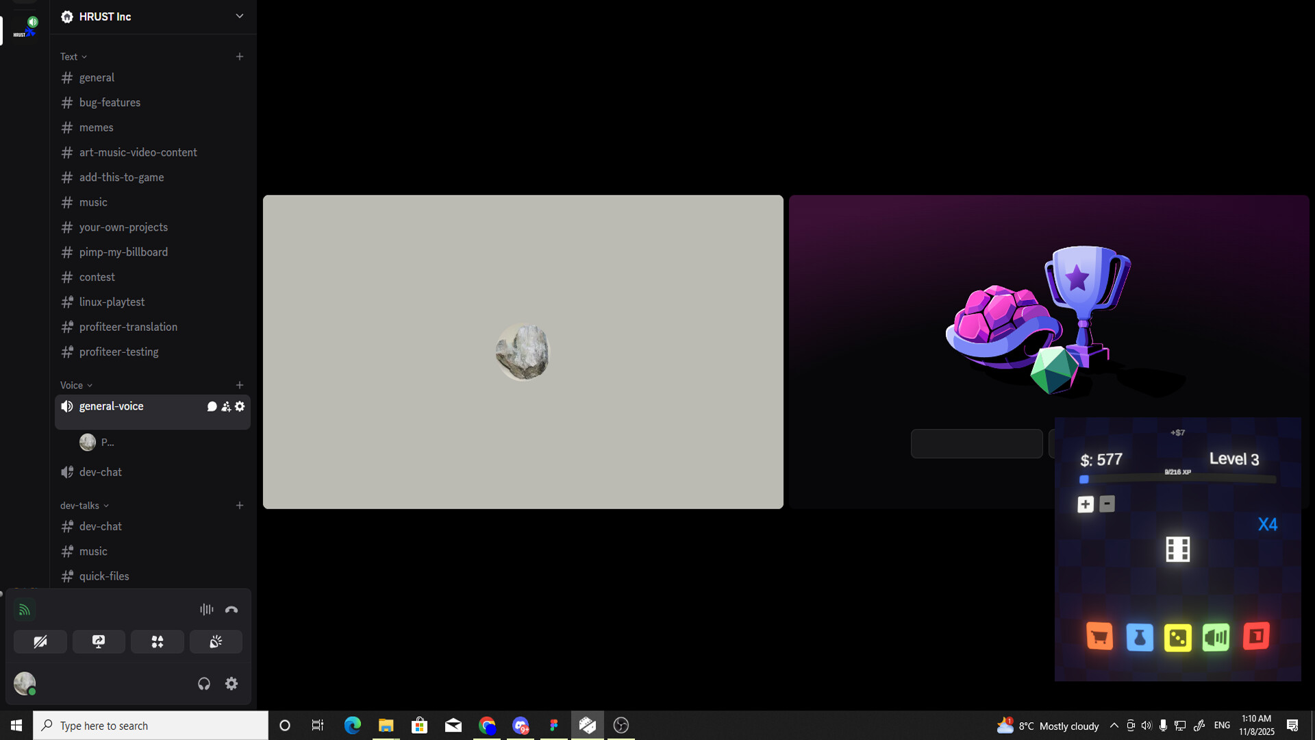Disconnect from the voice call
1315x740 pixels.
click(x=231, y=609)
